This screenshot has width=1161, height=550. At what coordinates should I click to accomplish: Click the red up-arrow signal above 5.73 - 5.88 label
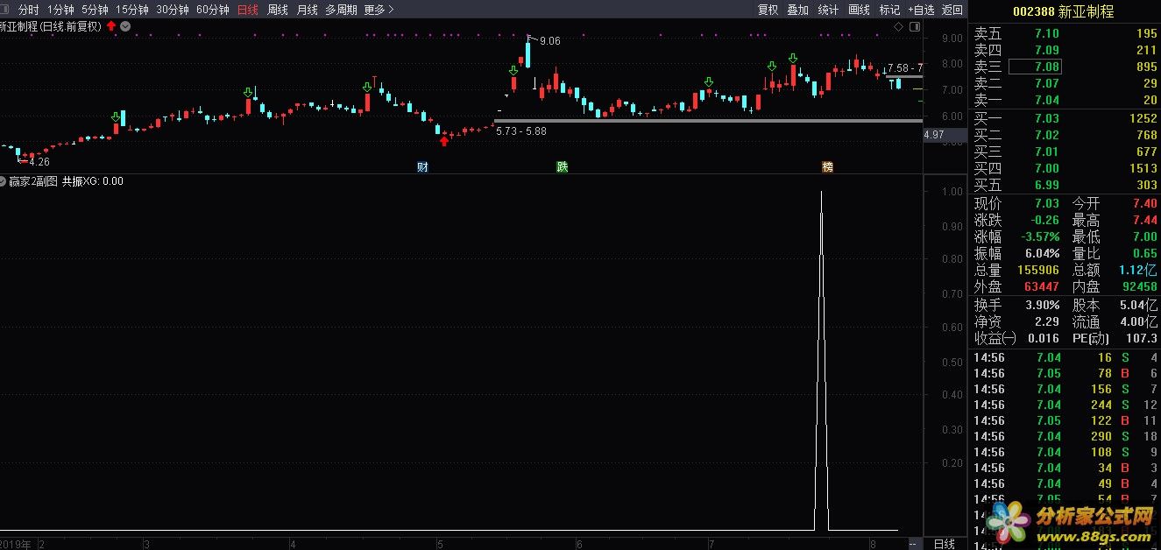(444, 140)
